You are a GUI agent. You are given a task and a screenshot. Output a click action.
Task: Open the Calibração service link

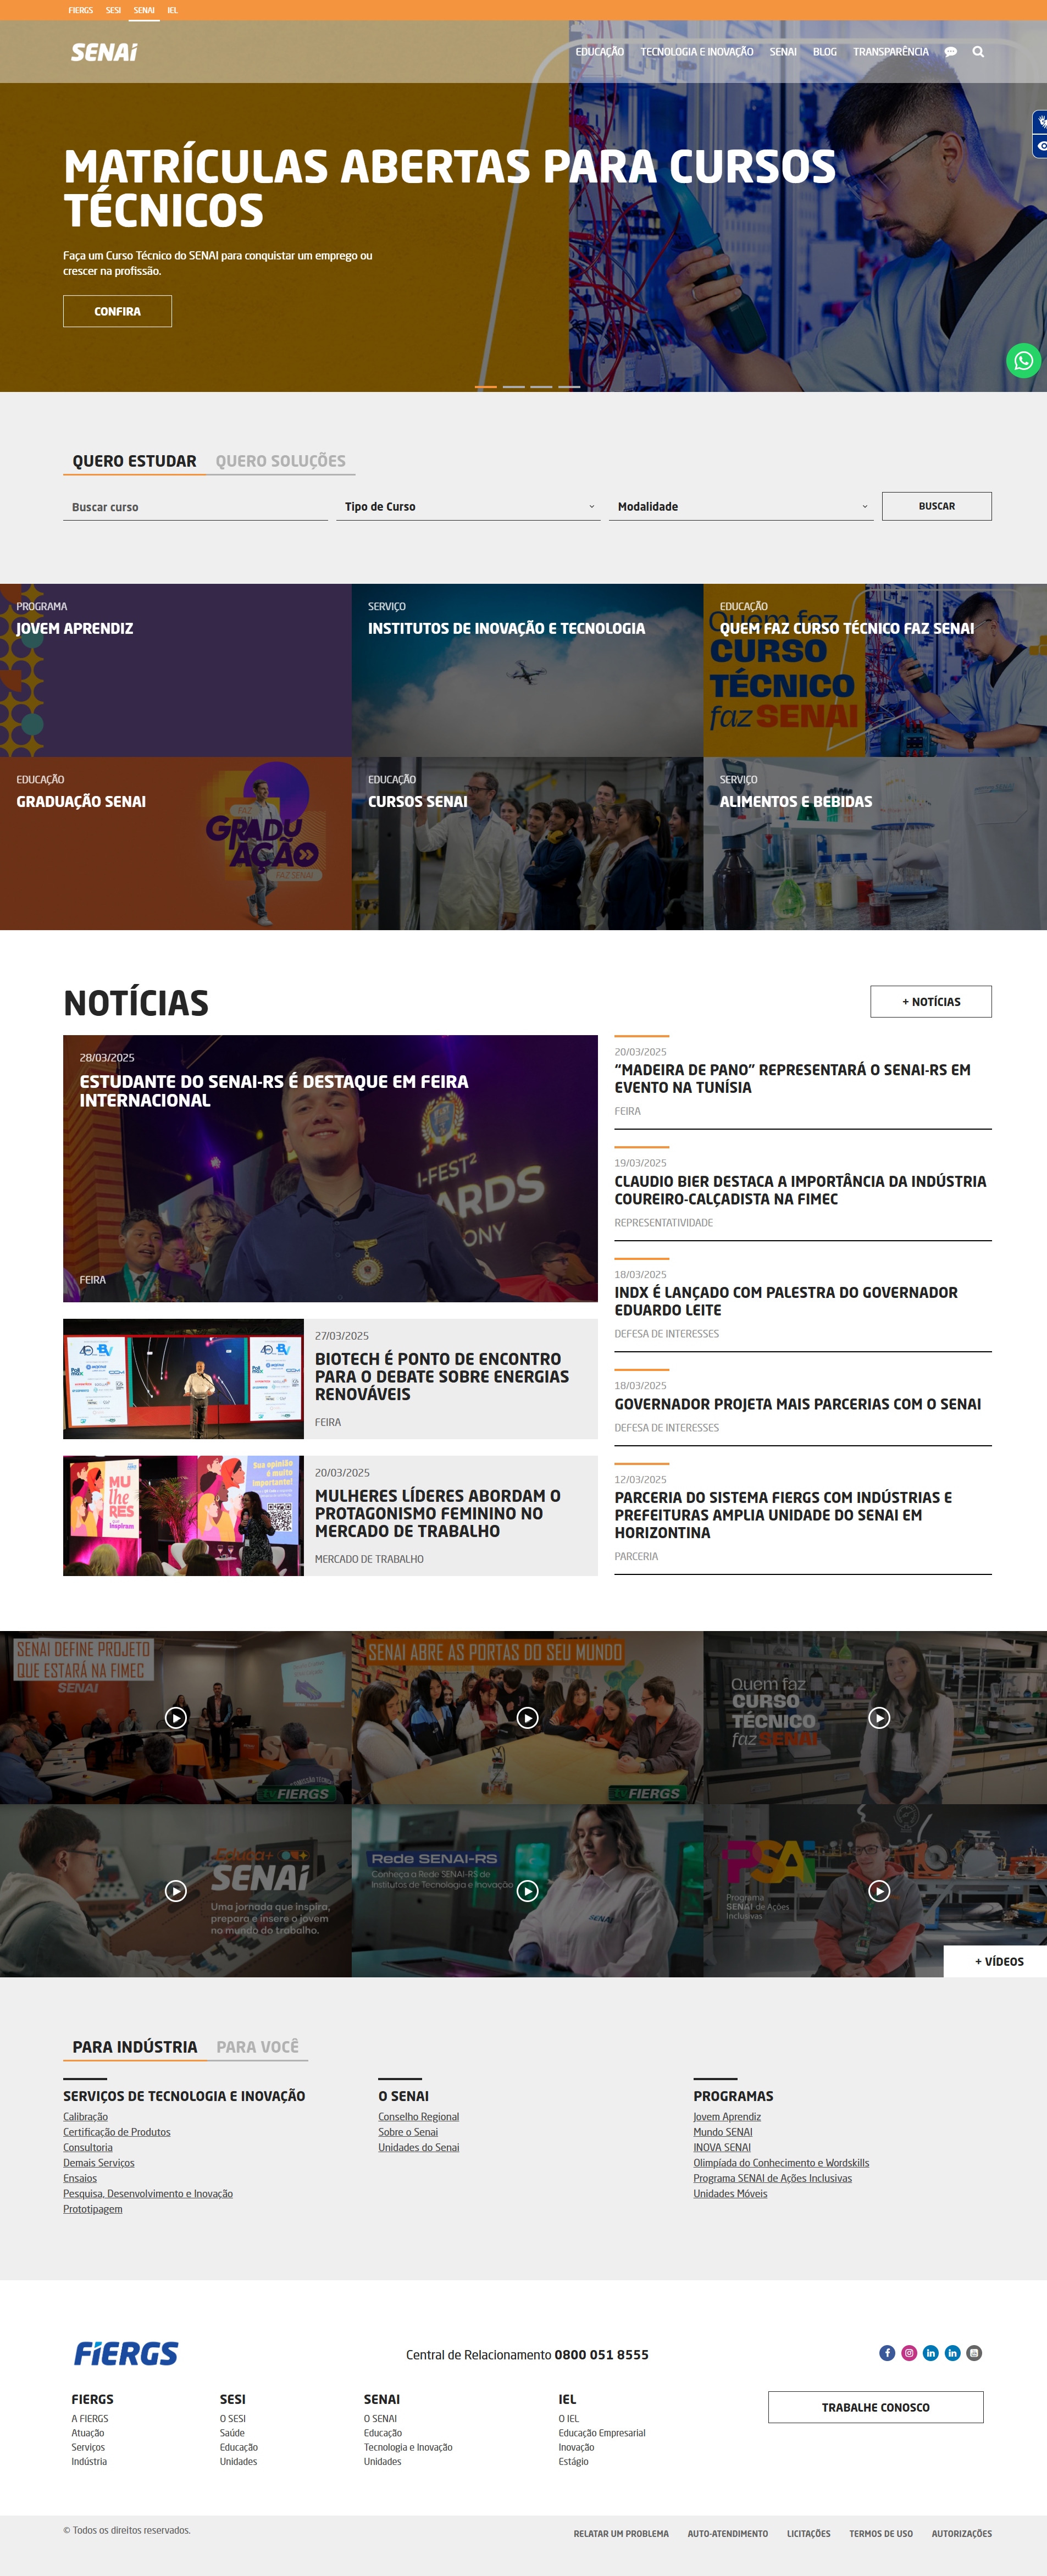(x=85, y=2117)
